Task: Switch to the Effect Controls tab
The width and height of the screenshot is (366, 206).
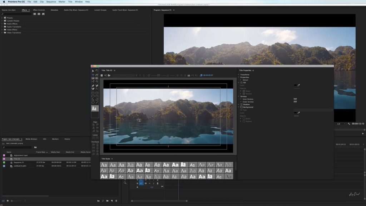Action: point(38,10)
